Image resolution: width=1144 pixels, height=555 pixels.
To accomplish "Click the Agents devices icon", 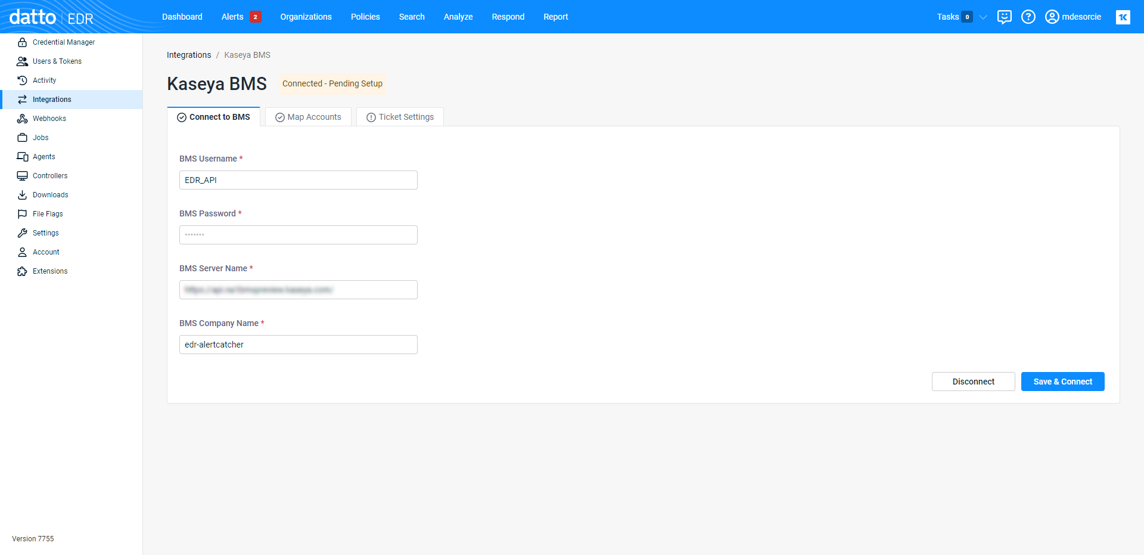I will tap(22, 157).
